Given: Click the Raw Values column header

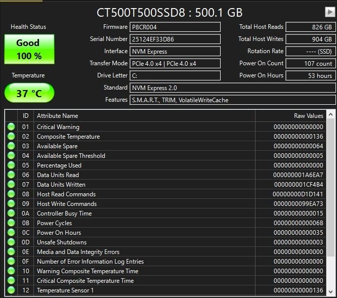Looking at the screenshot, I should coord(290,116).
